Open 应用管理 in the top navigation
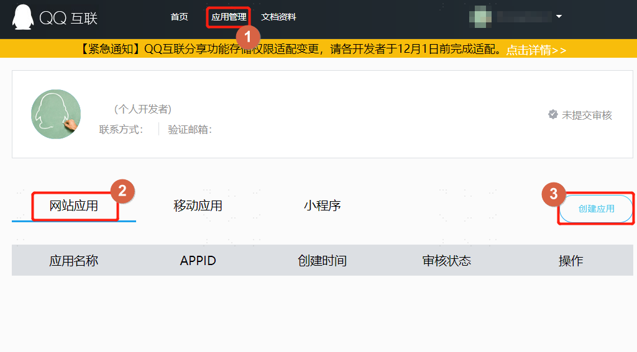637x352 pixels. [229, 17]
